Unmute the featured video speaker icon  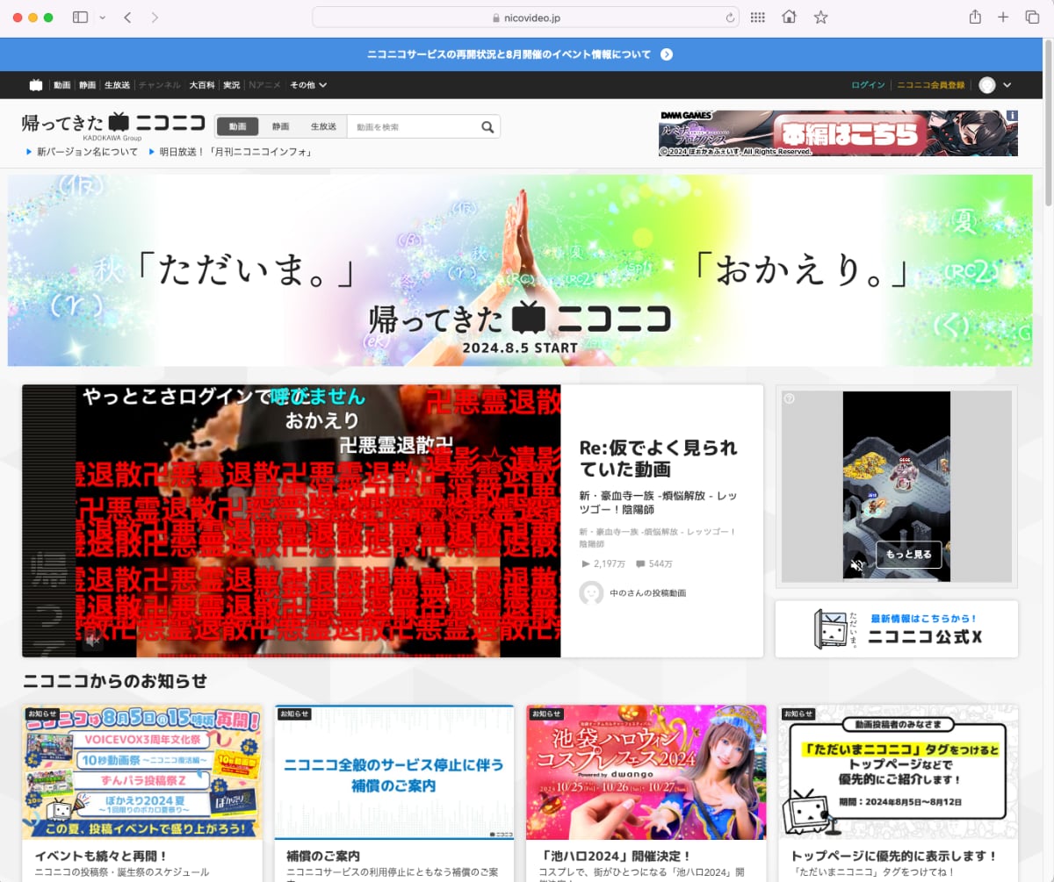(x=91, y=642)
